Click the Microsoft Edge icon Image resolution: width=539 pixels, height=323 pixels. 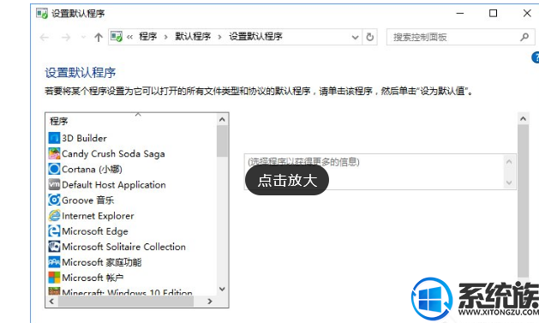click(x=54, y=231)
